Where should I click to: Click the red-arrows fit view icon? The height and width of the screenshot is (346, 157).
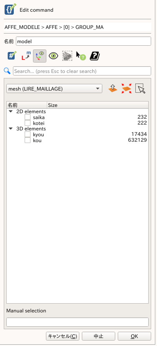(127, 88)
